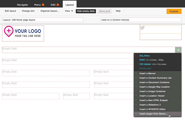The image size is (185, 121).
Task: Expand the Insert a Banner arrow
Action: tap(136, 73)
